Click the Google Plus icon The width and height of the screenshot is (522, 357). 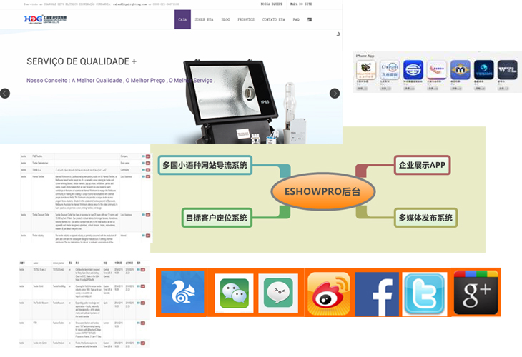476,293
